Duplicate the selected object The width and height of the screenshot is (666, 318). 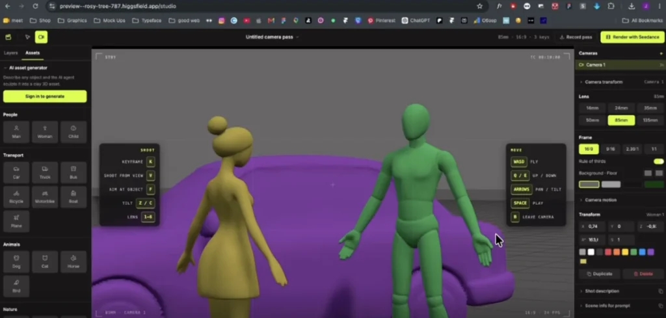point(599,274)
